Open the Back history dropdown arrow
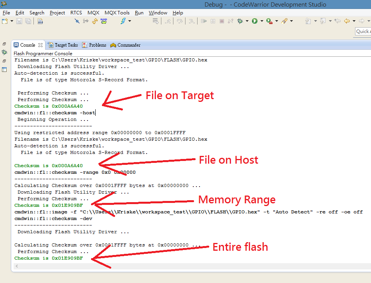The height and width of the screenshot is (283, 371). 354,21
